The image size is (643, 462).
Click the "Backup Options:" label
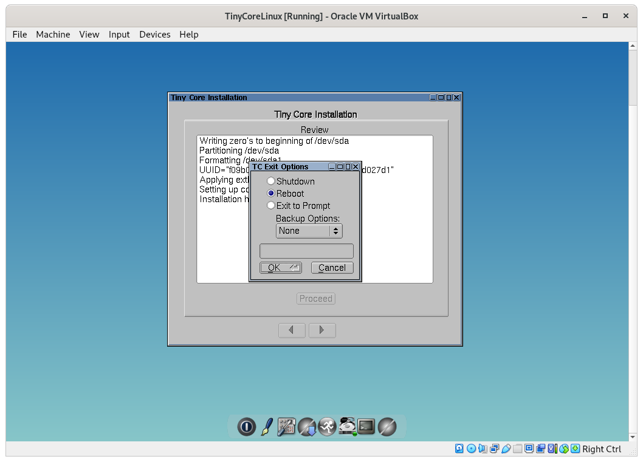(308, 219)
